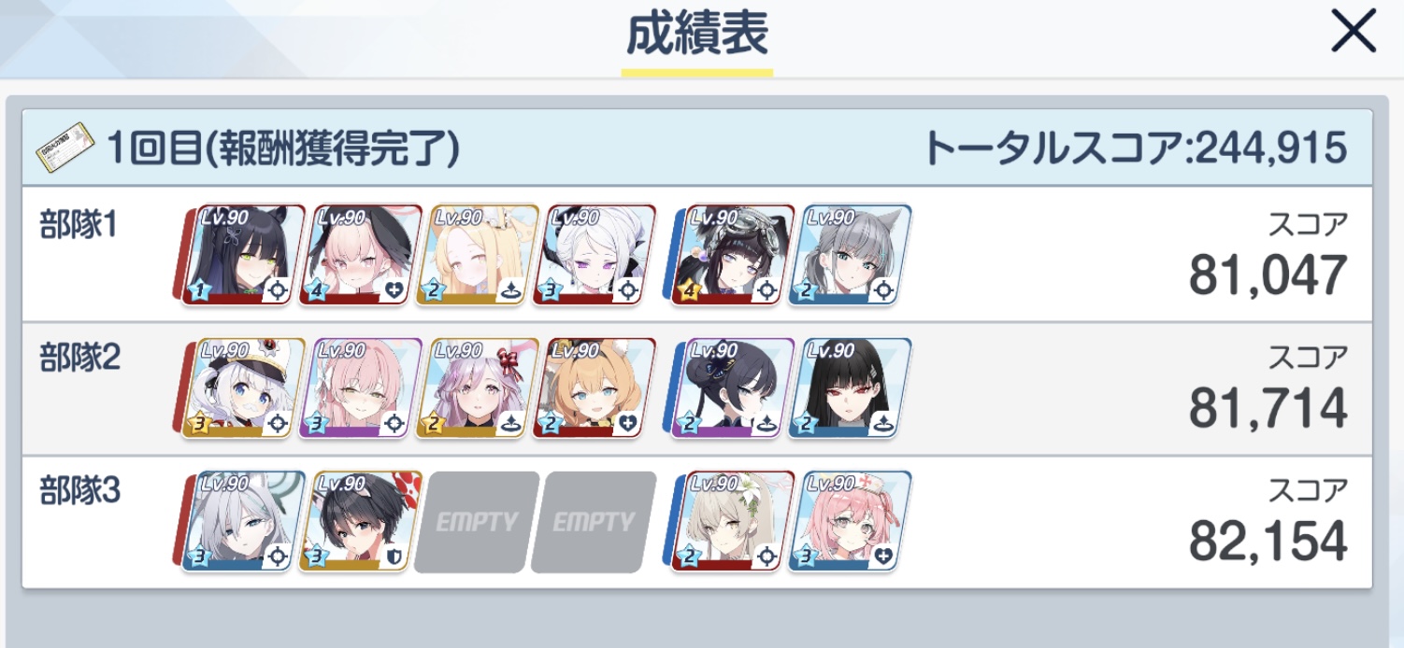Click the first EMPTY slot in 部隊3

478,522
